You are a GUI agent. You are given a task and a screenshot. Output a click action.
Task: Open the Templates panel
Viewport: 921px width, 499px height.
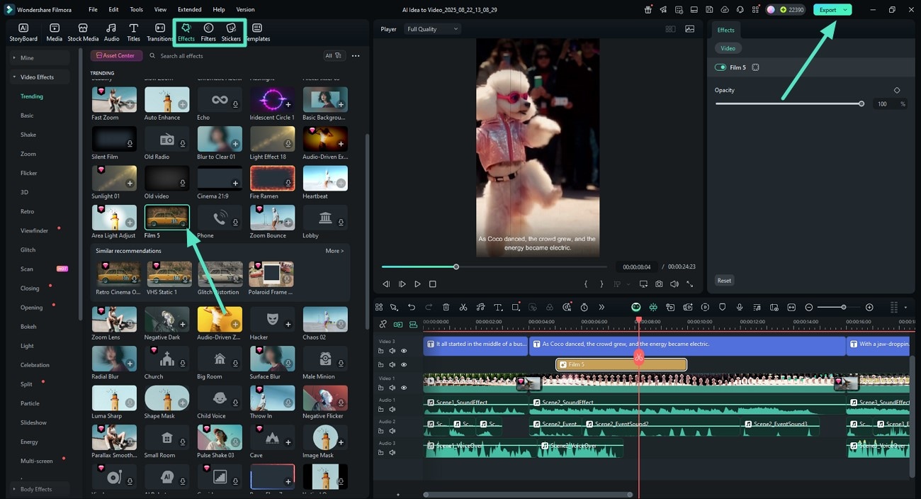257,32
